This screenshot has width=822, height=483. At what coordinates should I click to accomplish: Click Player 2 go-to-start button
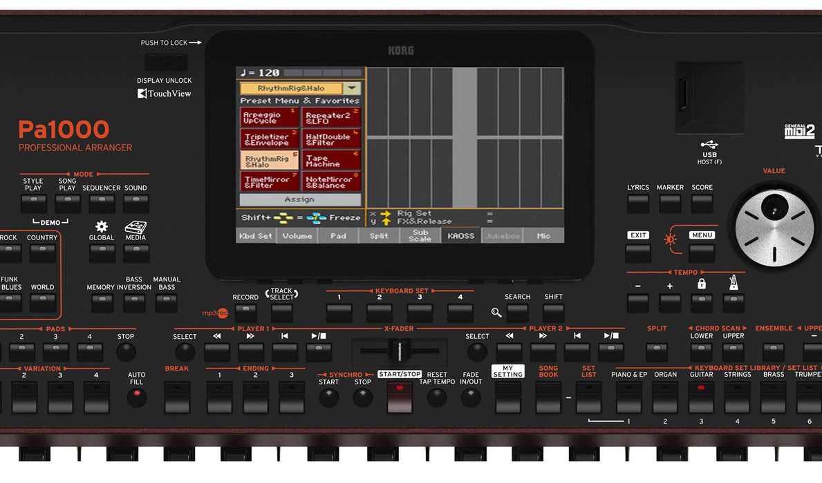[x=577, y=352]
